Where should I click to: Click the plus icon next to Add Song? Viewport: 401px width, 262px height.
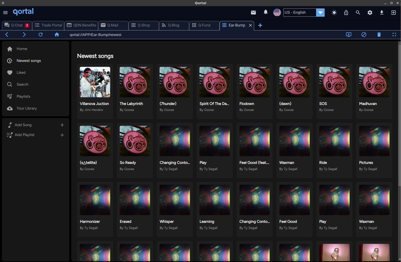point(62,125)
